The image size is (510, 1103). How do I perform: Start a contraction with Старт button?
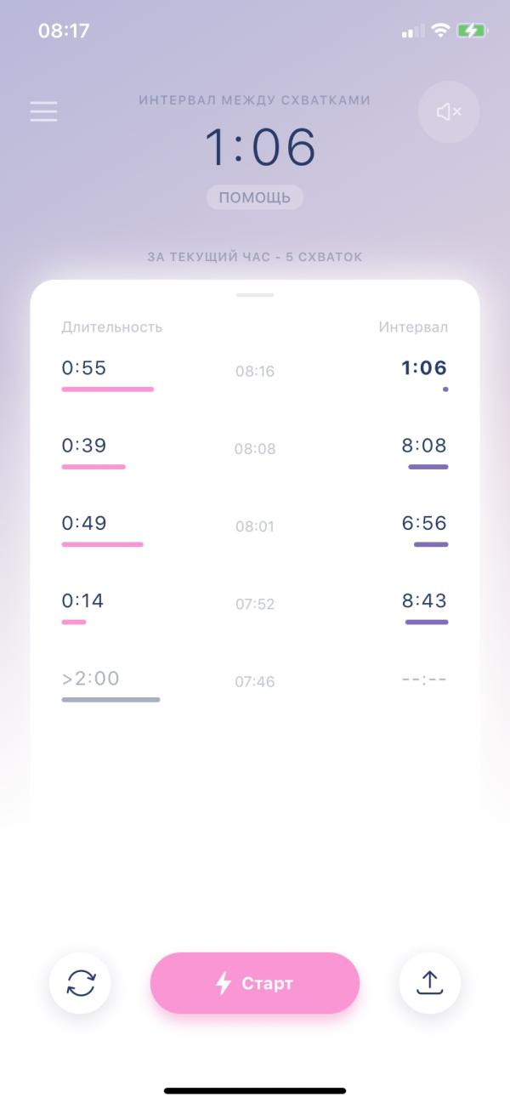pyautogui.click(x=255, y=983)
